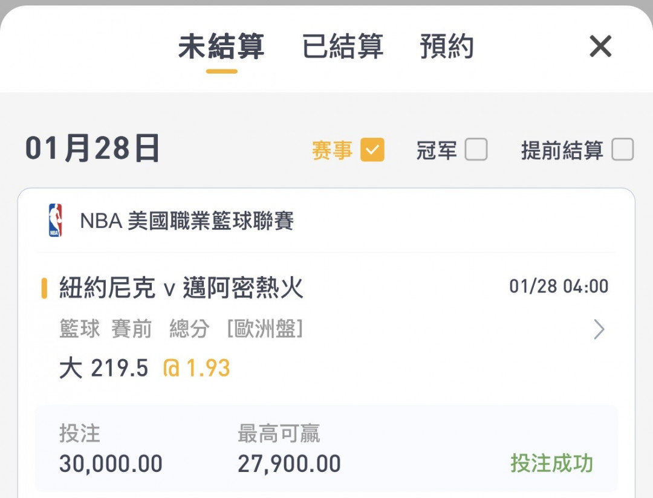Click the NBA 美國職業籃球聯賽 league name
Screen dimensions: 653x498
(187, 221)
